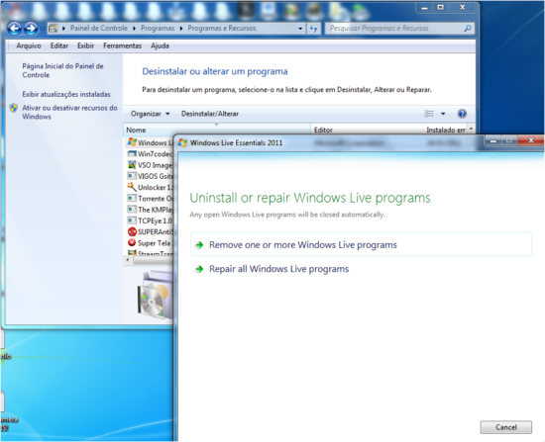Go to Página Inicial do Painel de Controle

tap(62, 70)
